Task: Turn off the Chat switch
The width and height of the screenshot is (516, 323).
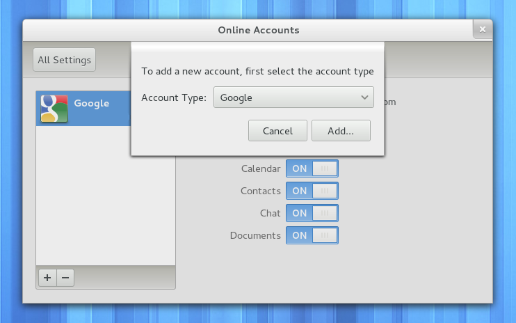Action: point(312,213)
